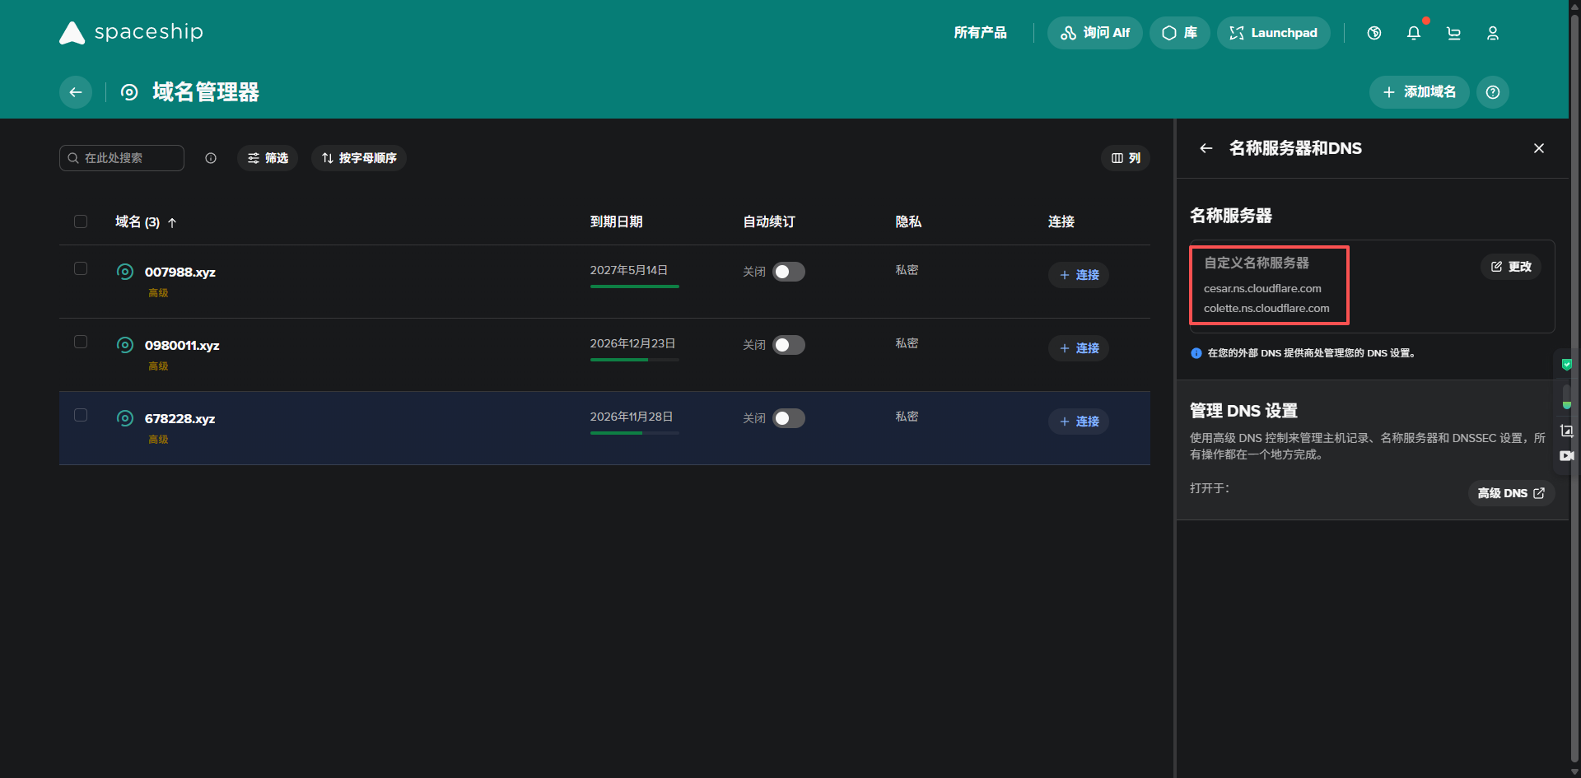Click 连接 for 678228.xyz
Image resolution: width=1581 pixels, height=778 pixels.
(x=1079, y=422)
